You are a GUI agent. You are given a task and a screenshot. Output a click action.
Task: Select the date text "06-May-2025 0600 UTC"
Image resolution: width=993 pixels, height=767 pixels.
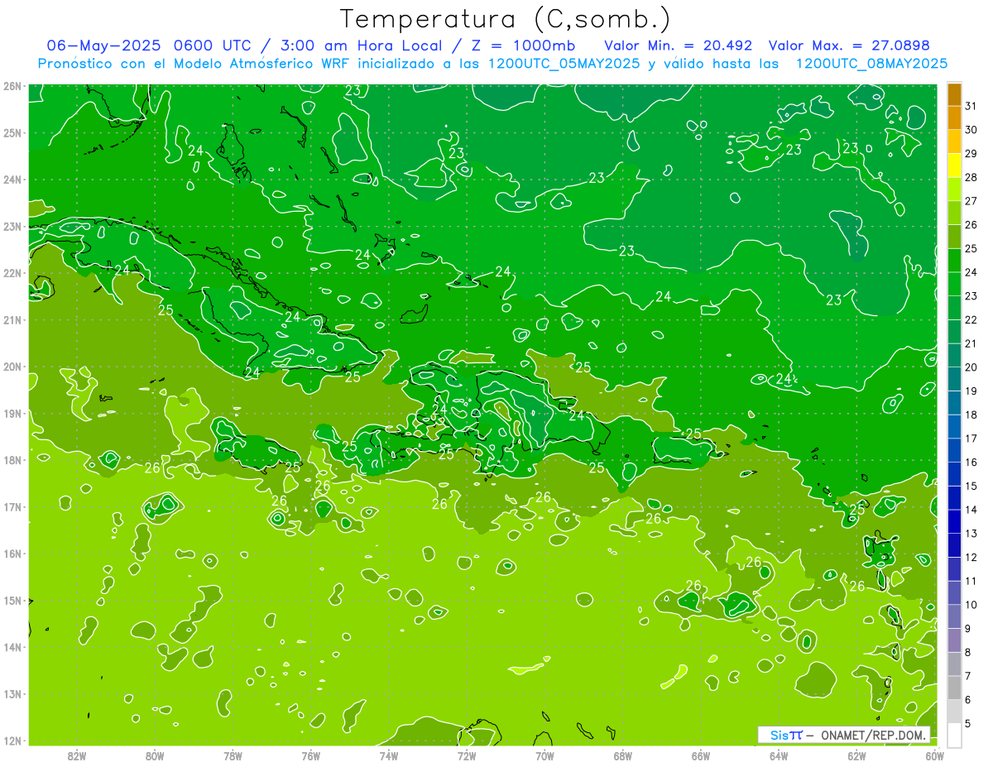pyautogui.click(x=147, y=45)
